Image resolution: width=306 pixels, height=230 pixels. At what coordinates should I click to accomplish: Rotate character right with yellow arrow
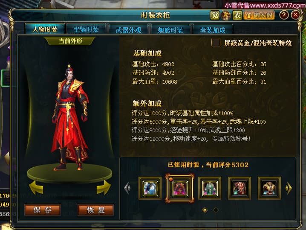pyautogui.click(x=104, y=187)
